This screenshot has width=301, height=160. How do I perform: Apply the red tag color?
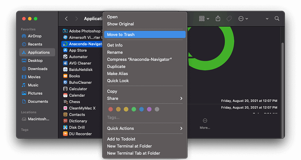(x=111, y=109)
